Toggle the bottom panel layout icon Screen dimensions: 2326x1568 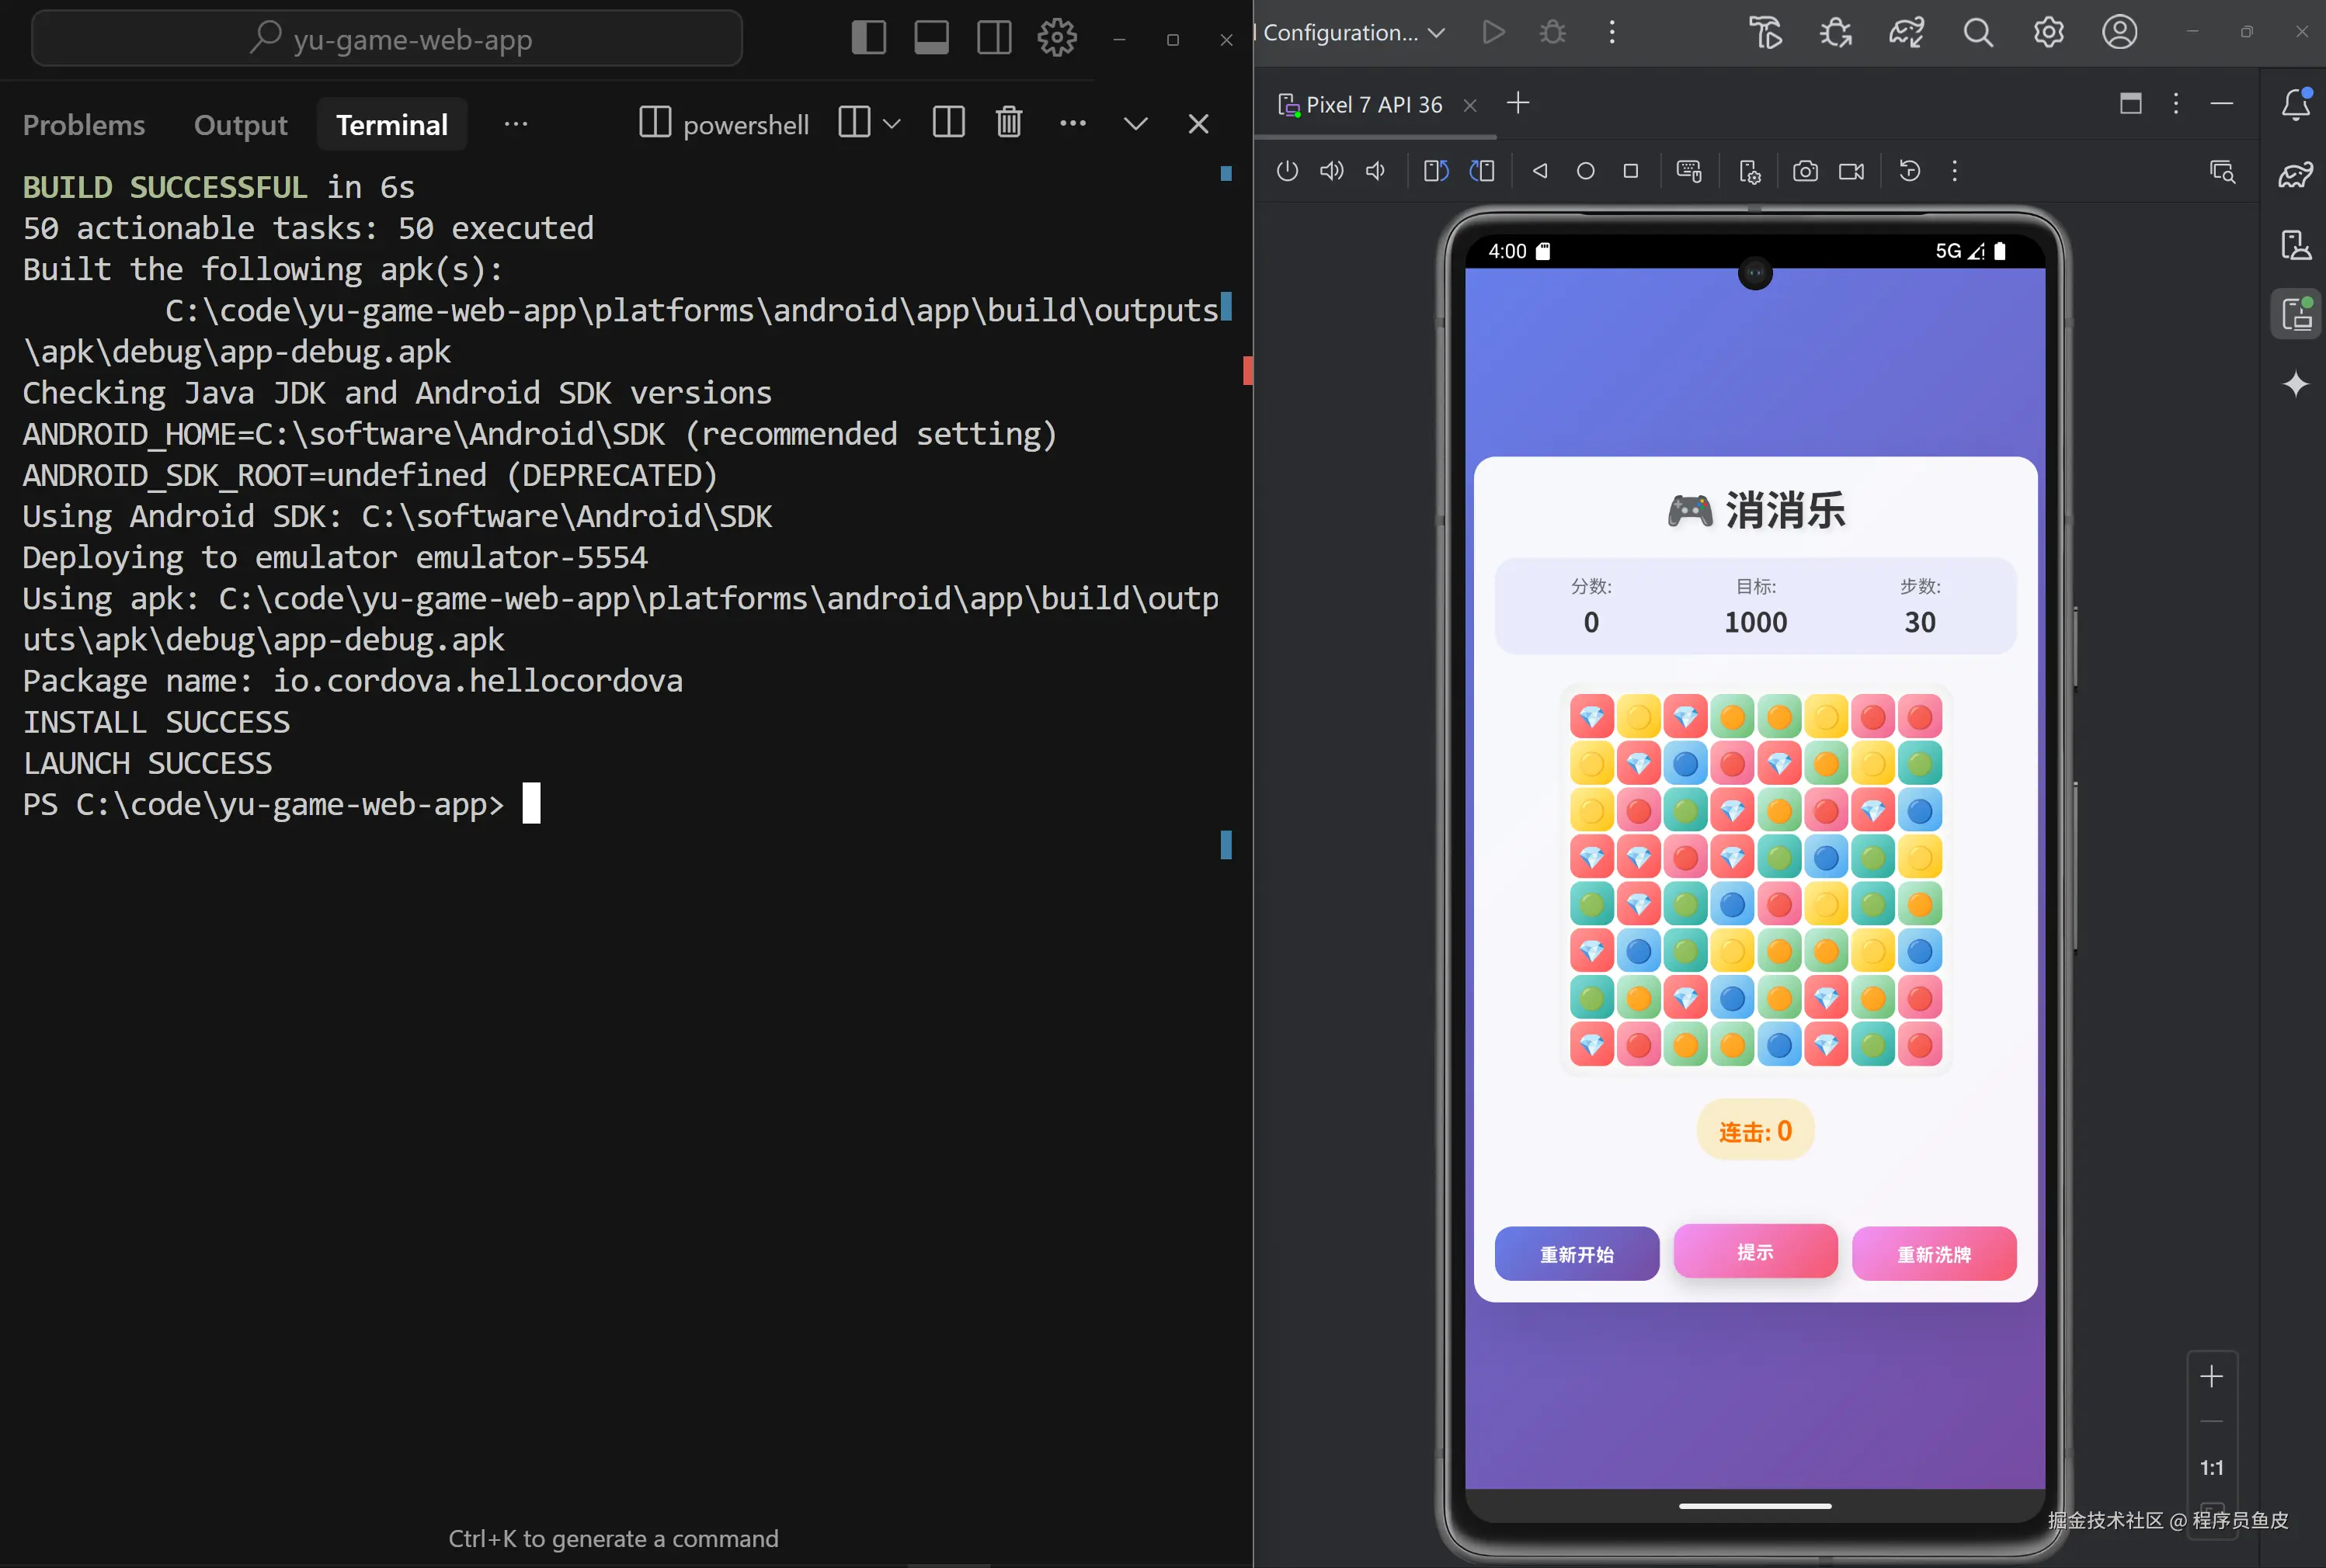931,38
